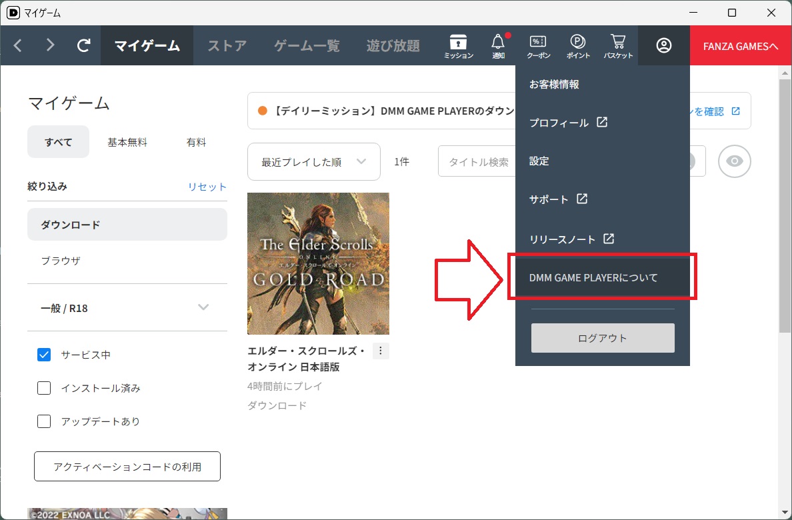Viewport: 792px width, 520px height.
Task: Click the FANZA GAMESへ button
Action: (741, 45)
